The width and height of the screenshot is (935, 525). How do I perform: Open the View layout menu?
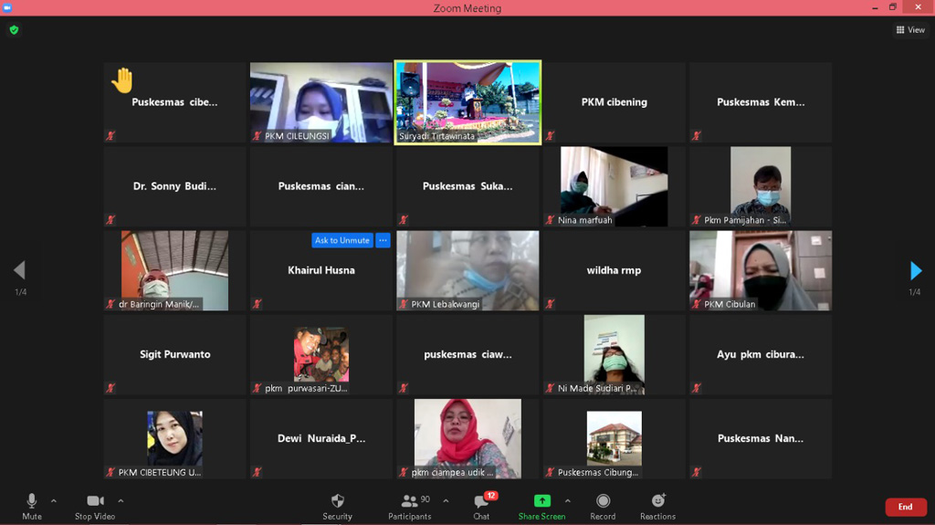[x=910, y=30]
